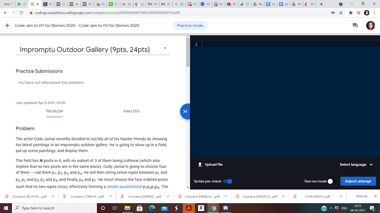Click the browser back arrow
Screen dimensions: 380x213
[x=6, y=13]
